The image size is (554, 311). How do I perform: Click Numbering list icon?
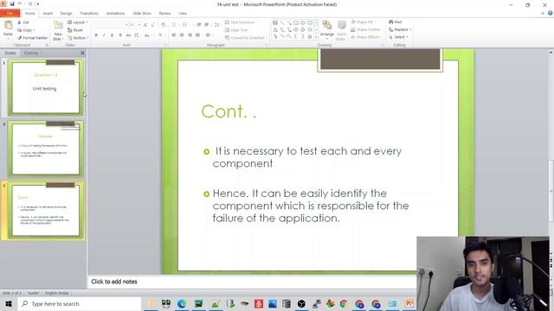tap(185, 25)
